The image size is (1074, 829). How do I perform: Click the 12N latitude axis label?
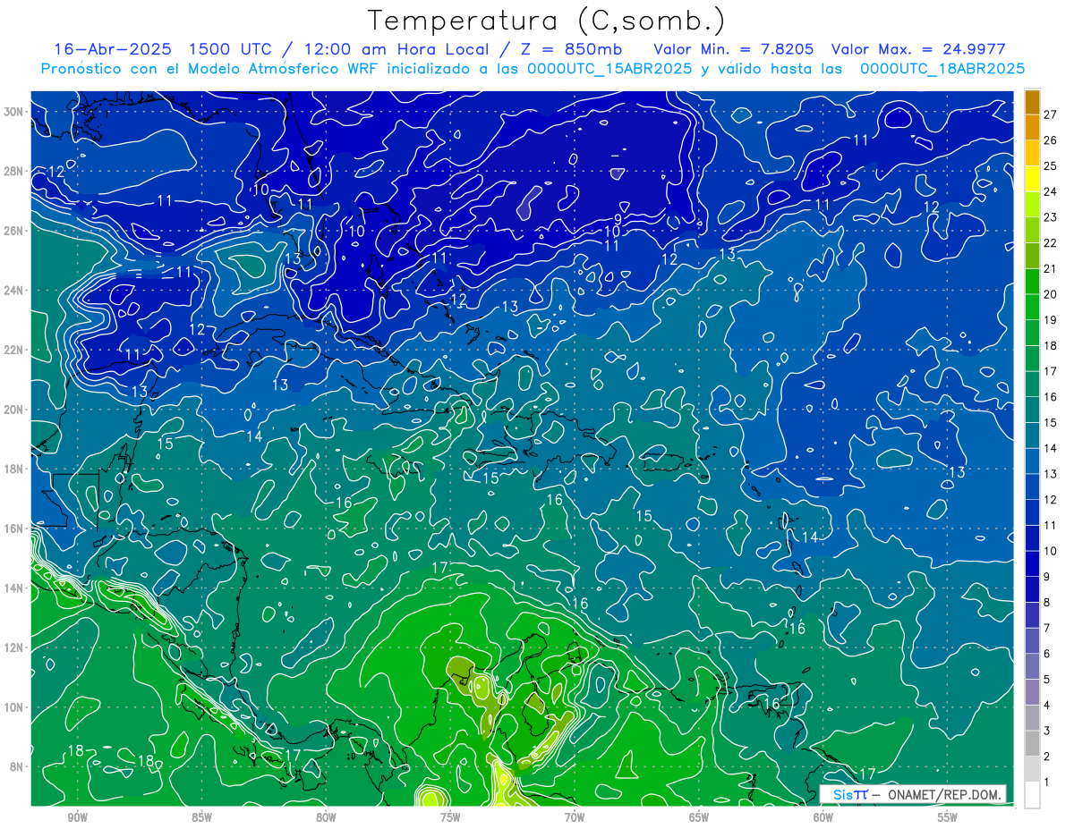click(x=14, y=647)
